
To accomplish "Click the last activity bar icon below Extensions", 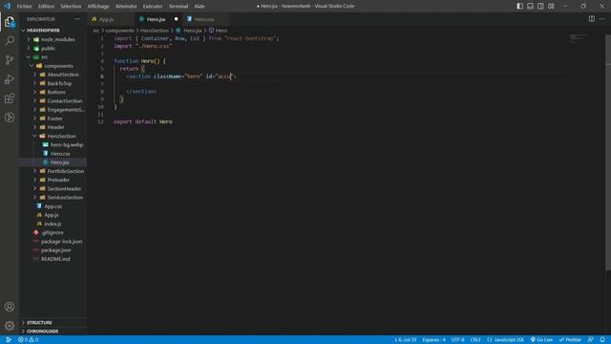I will tap(10, 118).
